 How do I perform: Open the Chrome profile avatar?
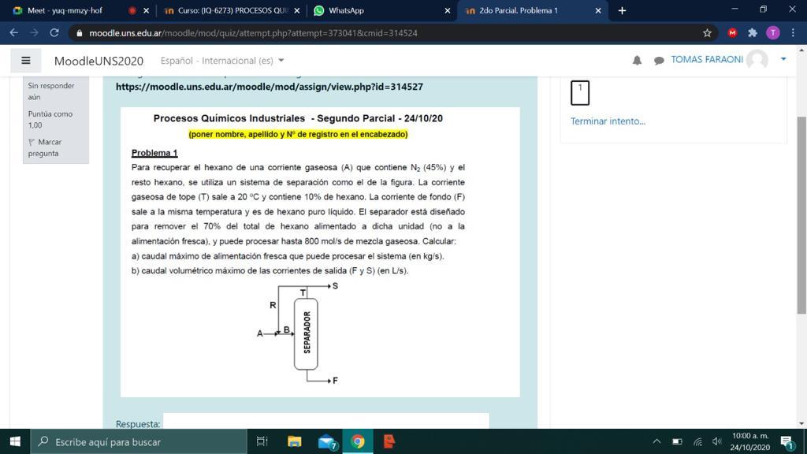pos(773,33)
